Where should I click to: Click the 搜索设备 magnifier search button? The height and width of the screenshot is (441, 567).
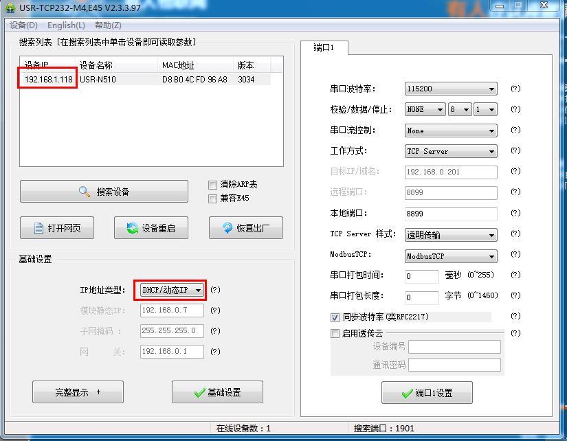pyautogui.click(x=104, y=192)
